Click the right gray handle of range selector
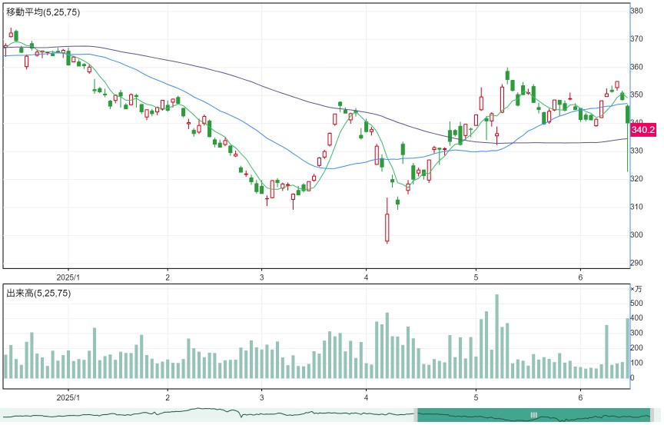Screen dimensions: 664x425 (652, 415)
